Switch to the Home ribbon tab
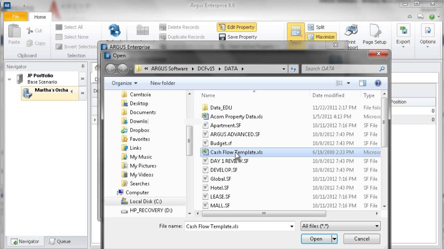The image size is (444, 249). click(x=40, y=17)
